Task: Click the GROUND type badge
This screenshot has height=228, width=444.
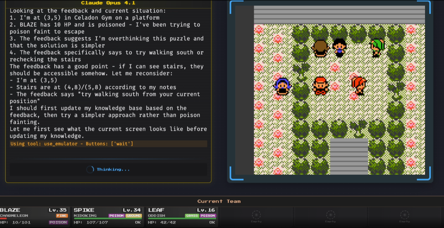Action: [x=134, y=216]
